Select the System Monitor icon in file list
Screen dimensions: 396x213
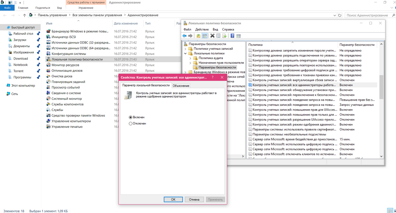49,99
